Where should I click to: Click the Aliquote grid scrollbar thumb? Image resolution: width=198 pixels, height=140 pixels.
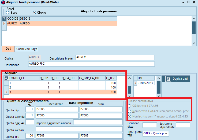130,90
